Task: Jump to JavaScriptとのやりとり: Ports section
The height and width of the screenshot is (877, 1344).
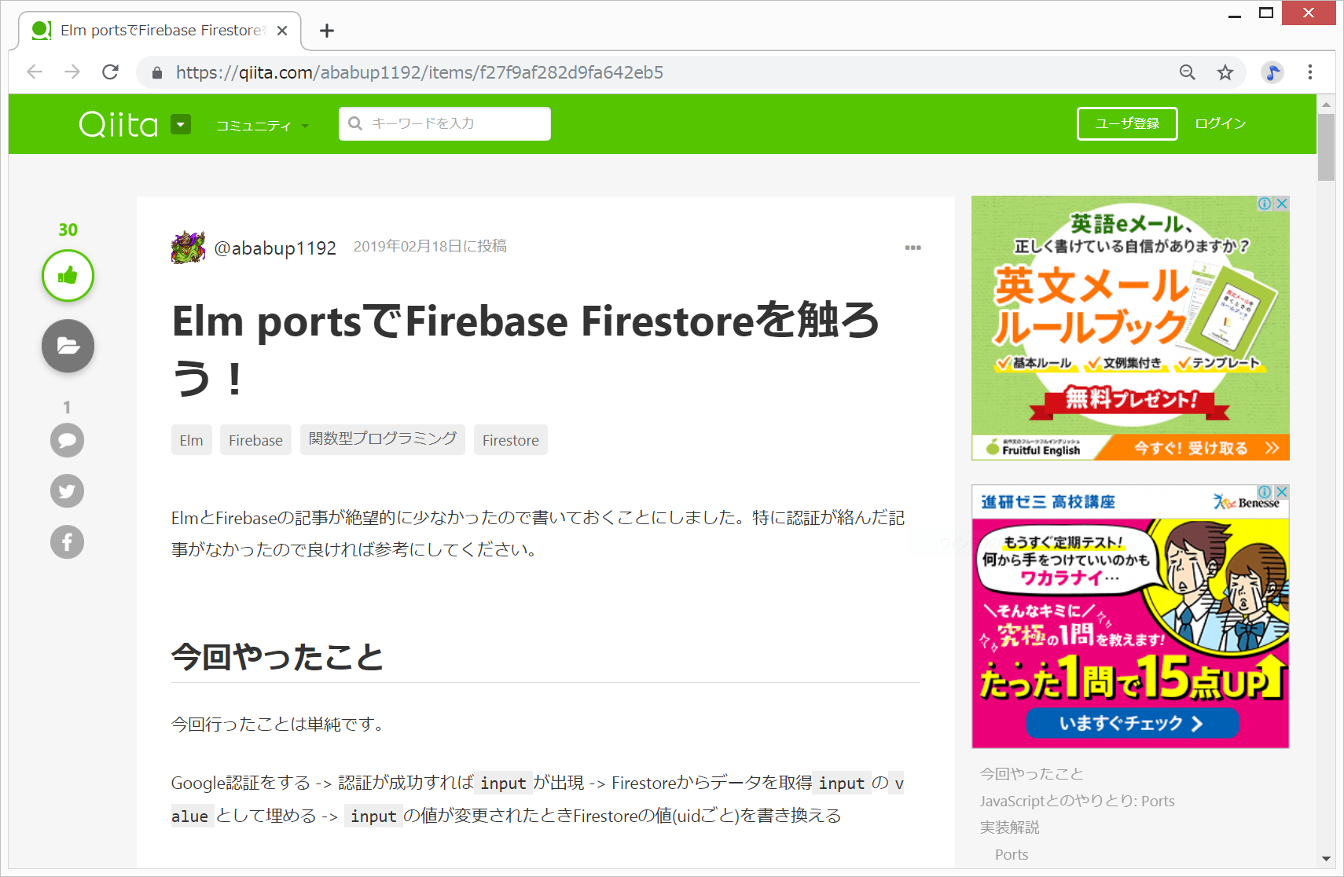Action: coord(1077,801)
